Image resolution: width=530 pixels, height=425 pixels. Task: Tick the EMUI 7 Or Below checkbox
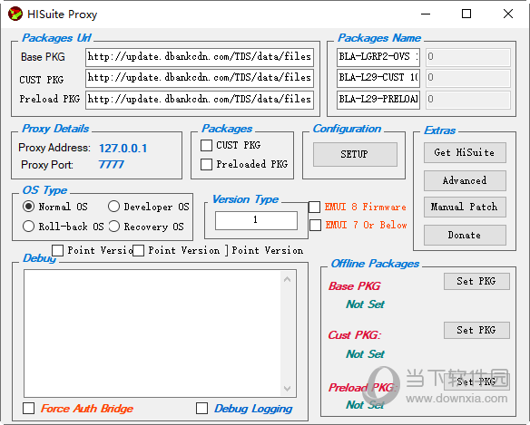pyautogui.click(x=315, y=225)
